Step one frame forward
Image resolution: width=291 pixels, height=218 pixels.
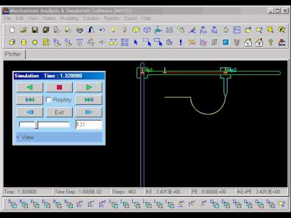pyautogui.click(x=89, y=112)
